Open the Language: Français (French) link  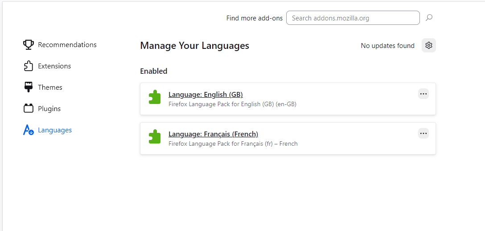(x=213, y=134)
